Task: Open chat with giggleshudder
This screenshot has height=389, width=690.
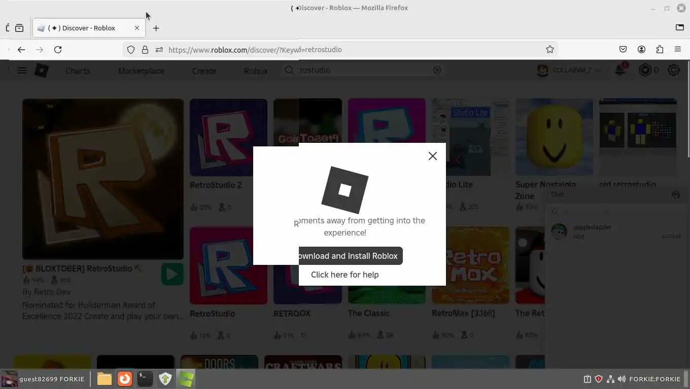Action: pos(615,231)
